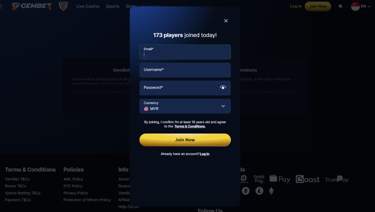Focus the Email input field
Image resolution: width=375 pixels, height=212 pixels.
pyautogui.click(x=185, y=52)
